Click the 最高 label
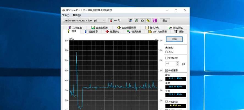 click(x=168, y=83)
